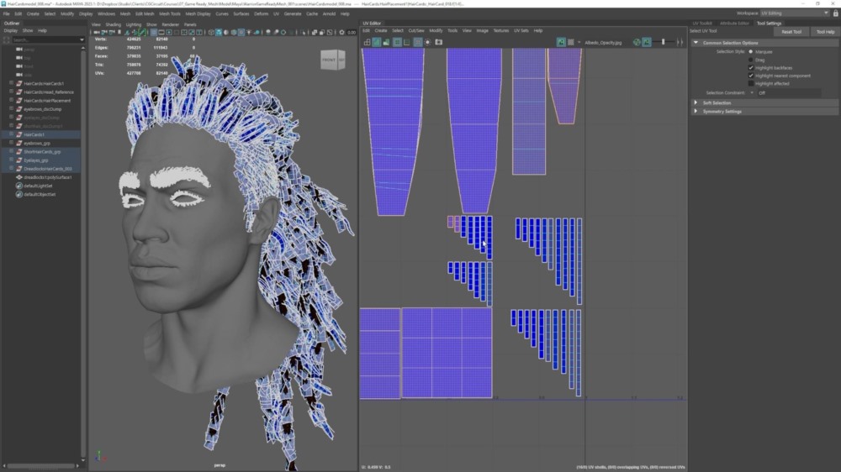Click the Isolate Select icon in viewport toolbar
Screen dimensions: 841x472
pos(304,32)
